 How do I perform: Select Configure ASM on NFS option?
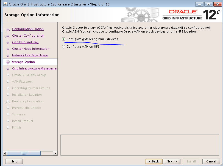point(63,46)
